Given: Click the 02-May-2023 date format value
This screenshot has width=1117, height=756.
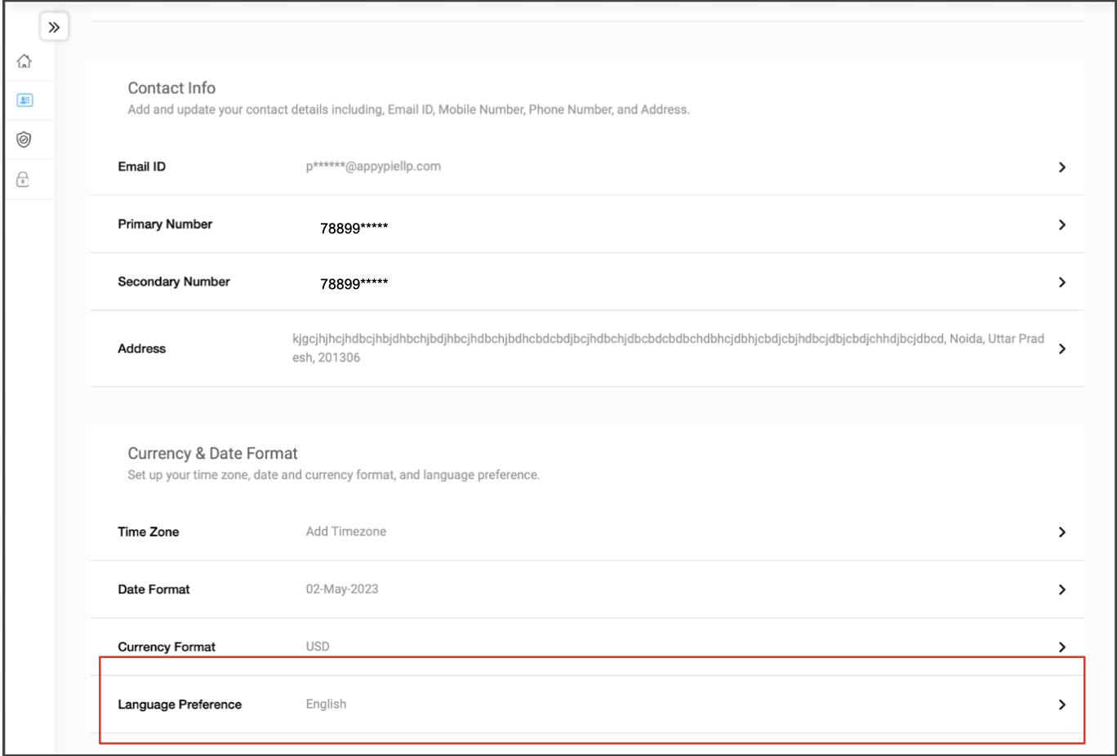Looking at the screenshot, I should click(x=342, y=589).
